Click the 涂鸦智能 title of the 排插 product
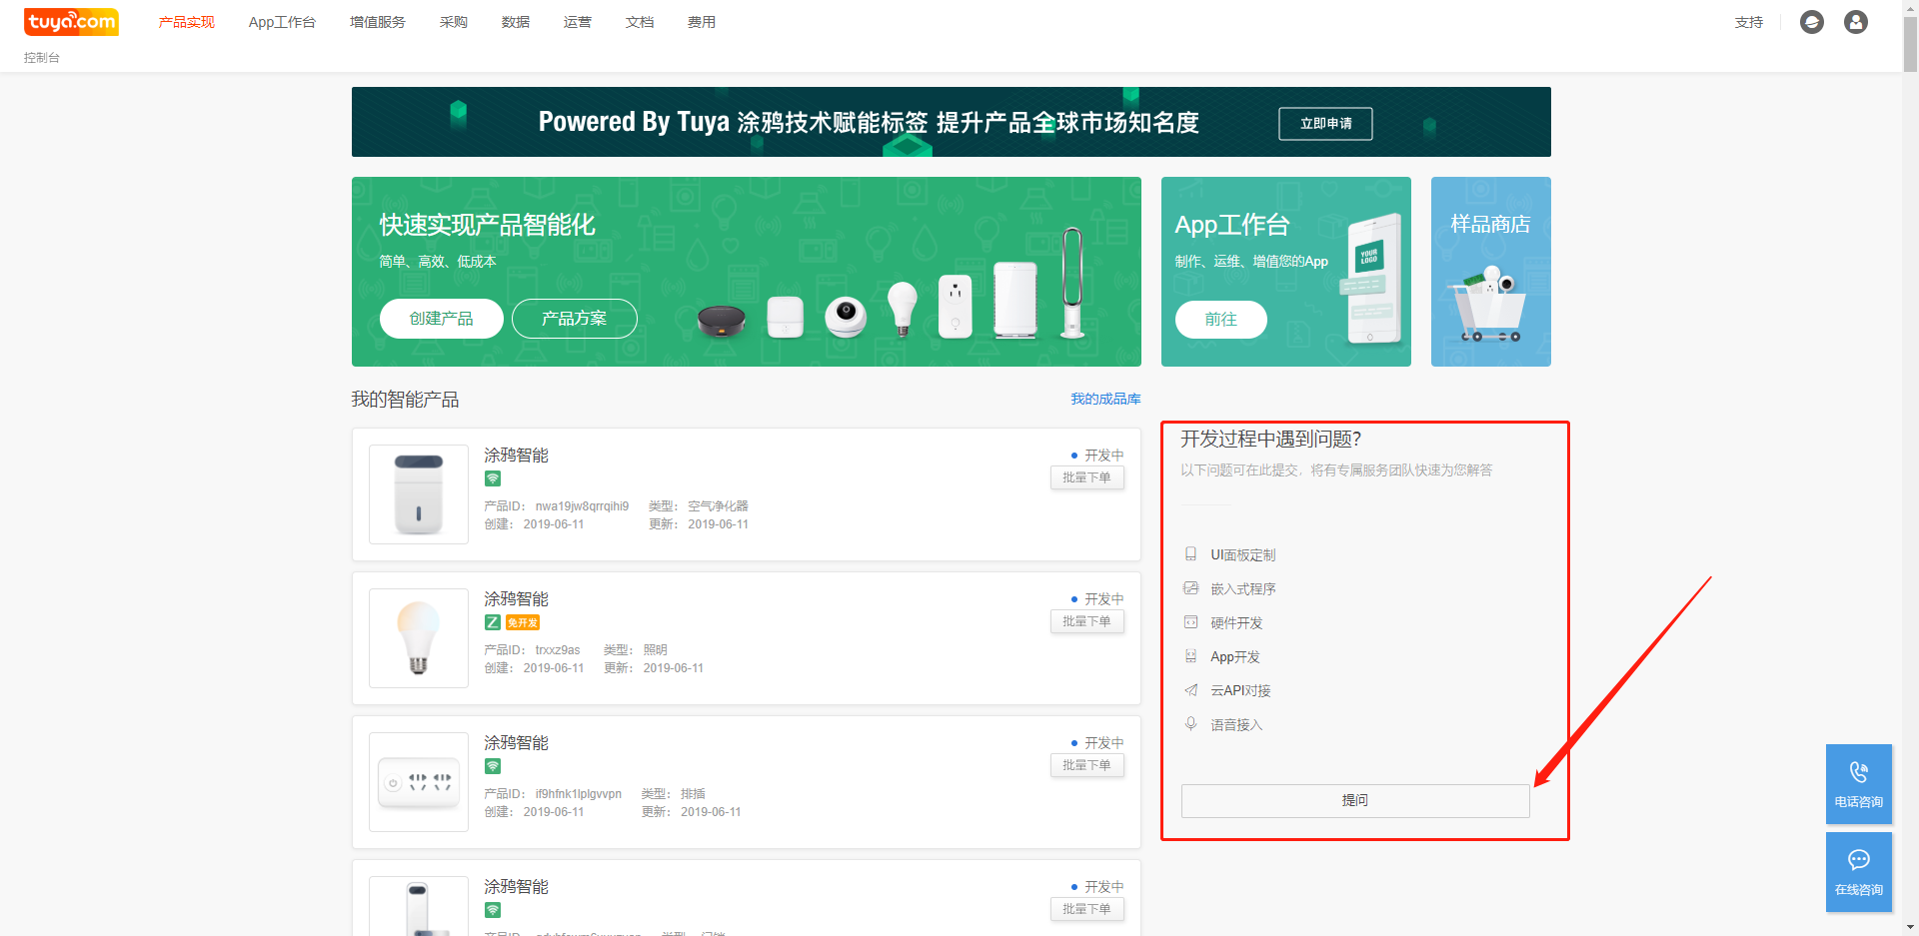The image size is (1919, 936). pyautogui.click(x=517, y=743)
